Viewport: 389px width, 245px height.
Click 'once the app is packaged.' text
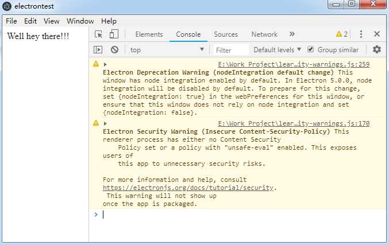(x=150, y=204)
